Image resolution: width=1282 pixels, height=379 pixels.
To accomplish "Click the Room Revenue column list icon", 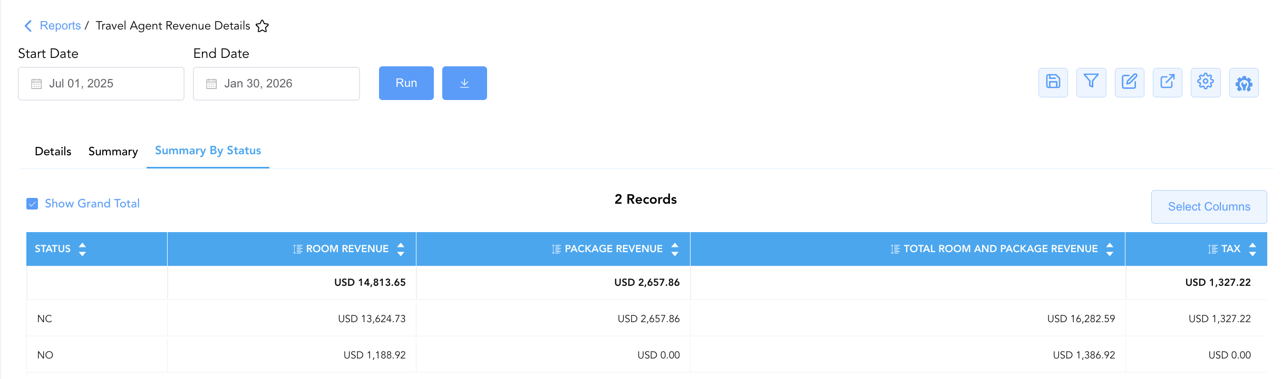I will (x=298, y=249).
